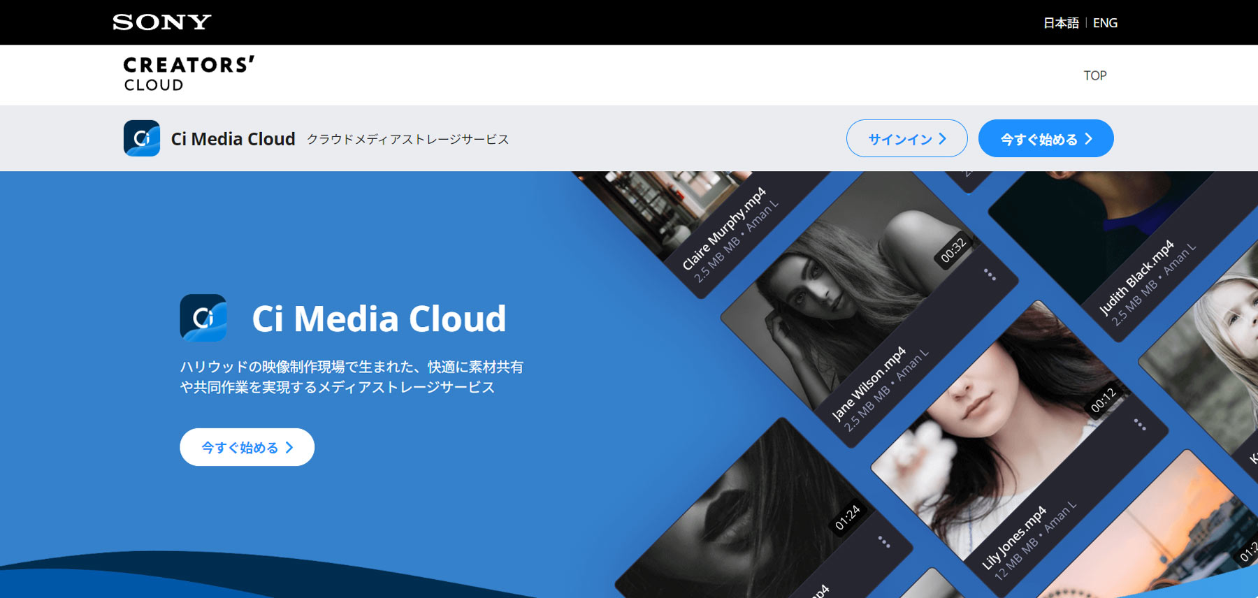Click the Jane Wilson.mp4 file name
This screenshot has height=598, width=1258.
tap(868, 384)
